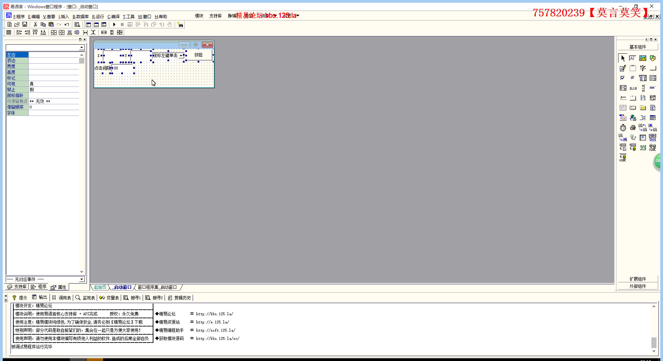This screenshot has width=663, height=361.
Task: Open the 输出 output tab
Action: click(40, 297)
